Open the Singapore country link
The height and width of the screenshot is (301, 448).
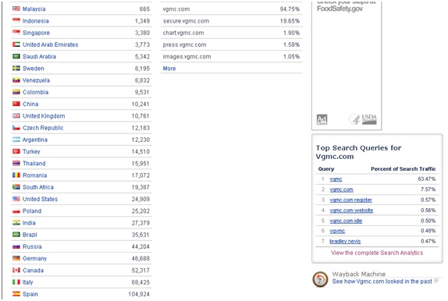[x=36, y=33]
